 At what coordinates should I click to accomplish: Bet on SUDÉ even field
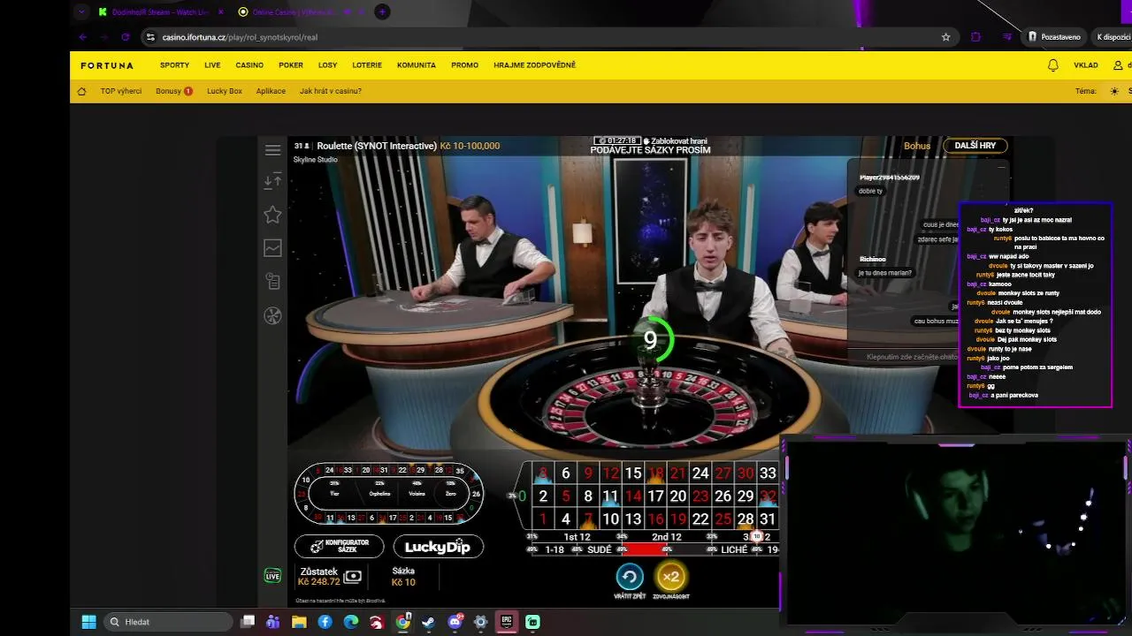tap(600, 549)
